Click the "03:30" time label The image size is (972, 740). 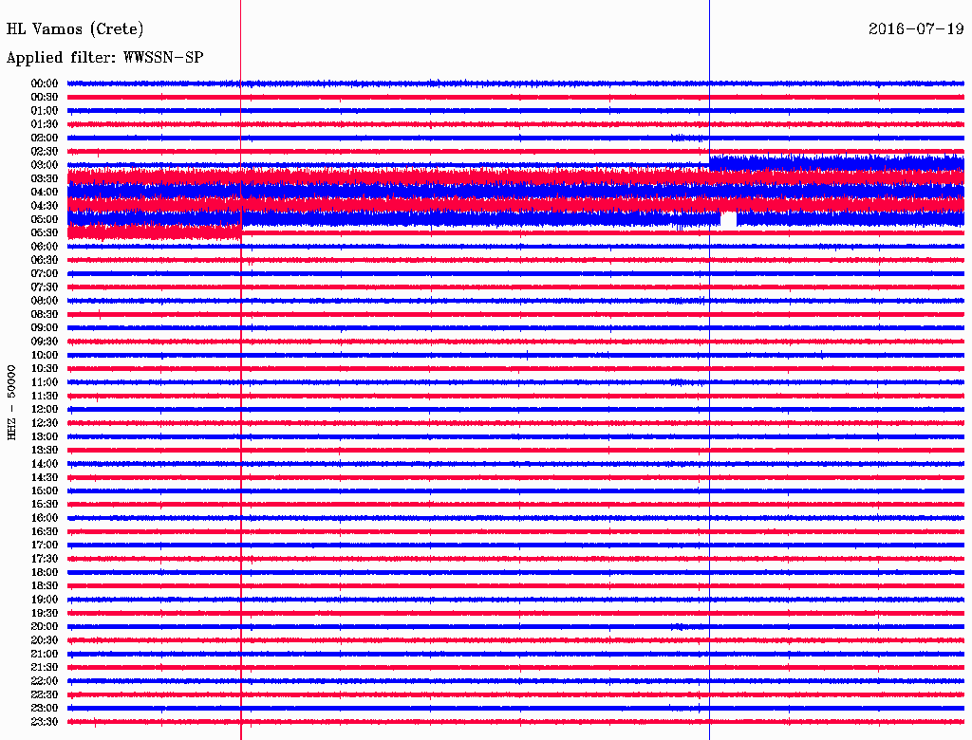tap(45, 178)
